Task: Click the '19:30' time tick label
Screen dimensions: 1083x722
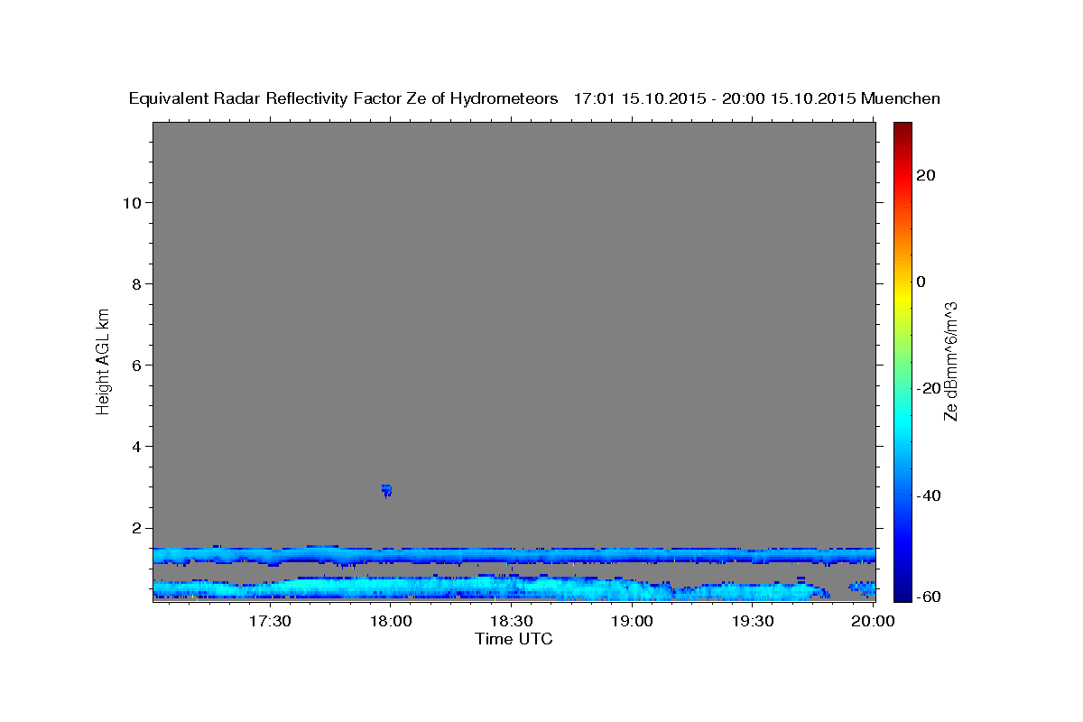Action: [x=752, y=622]
